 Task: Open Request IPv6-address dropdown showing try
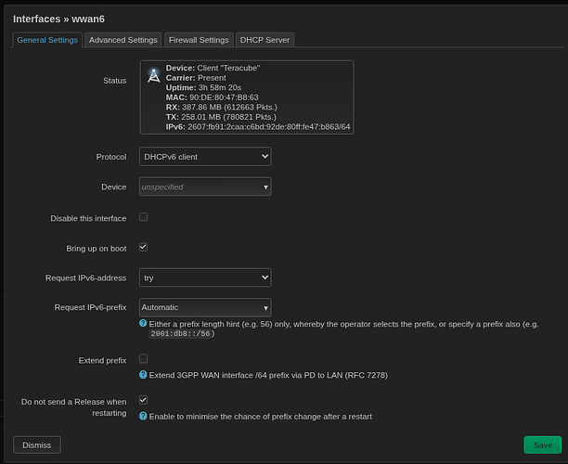coord(205,277)
